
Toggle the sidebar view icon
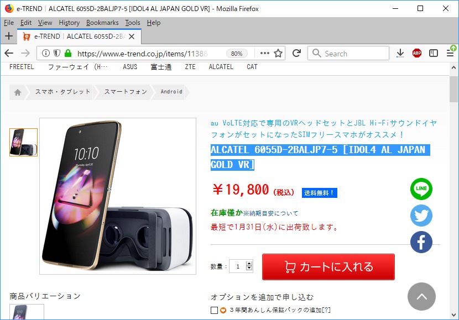[x=433, y=53]
